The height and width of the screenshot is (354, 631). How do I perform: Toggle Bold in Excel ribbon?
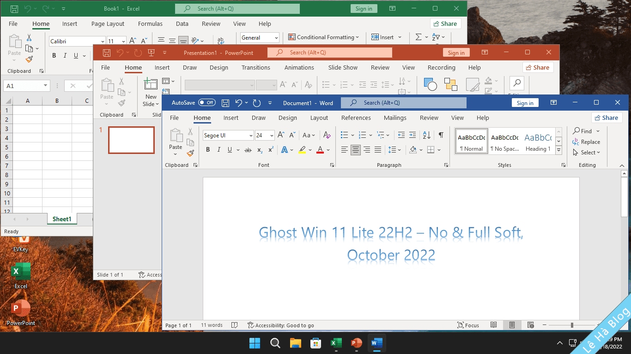tap(54, 55)
